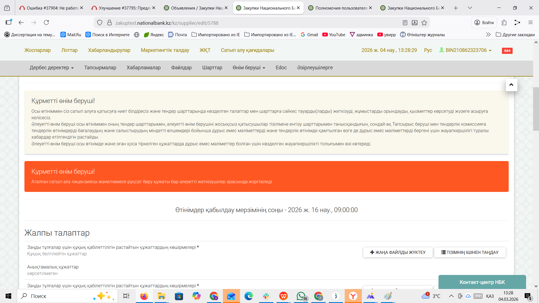539x303 pixels.
Task: Reload the page with the refresh icon
Action: (46, 22)
